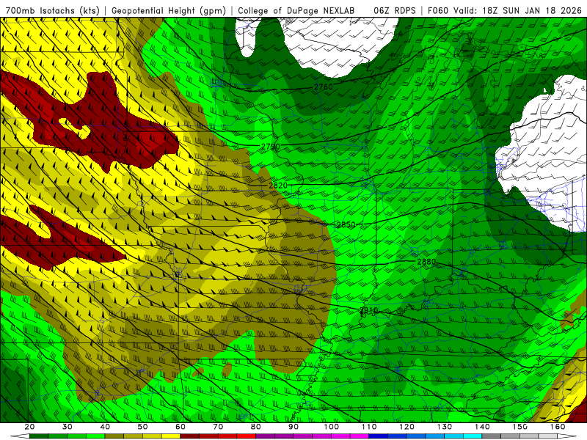Image resolution: width=587 pixels, height=440 pixels.
Task: Click the 'College of DuPage NEXLAB' label
Action: pos(296,10)
